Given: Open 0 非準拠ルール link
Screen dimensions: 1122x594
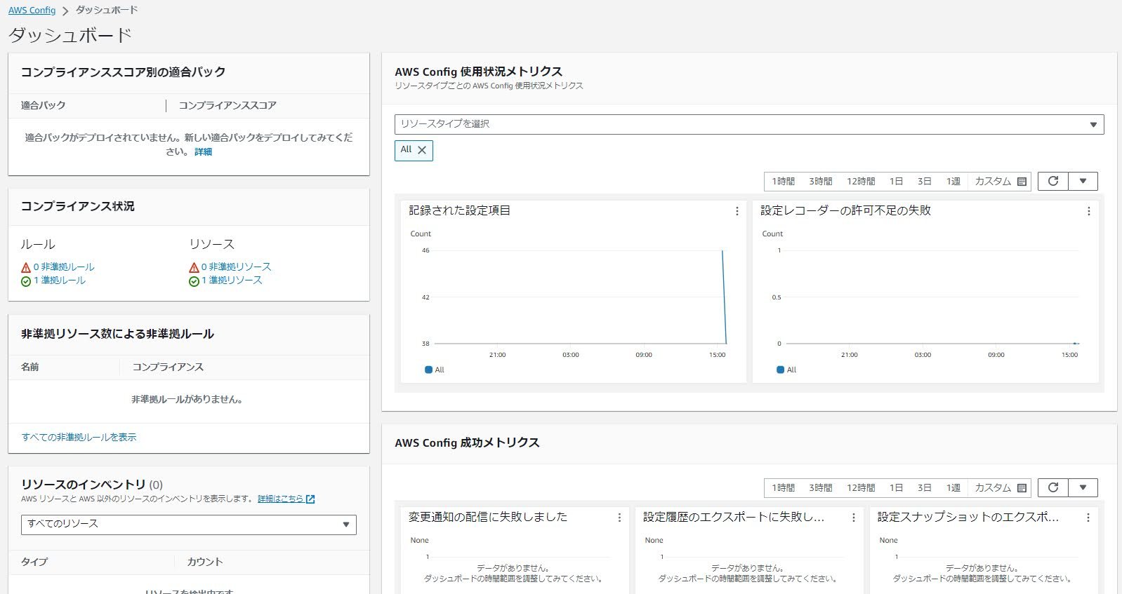Looking at the screenshot, I should click(64, 267).
